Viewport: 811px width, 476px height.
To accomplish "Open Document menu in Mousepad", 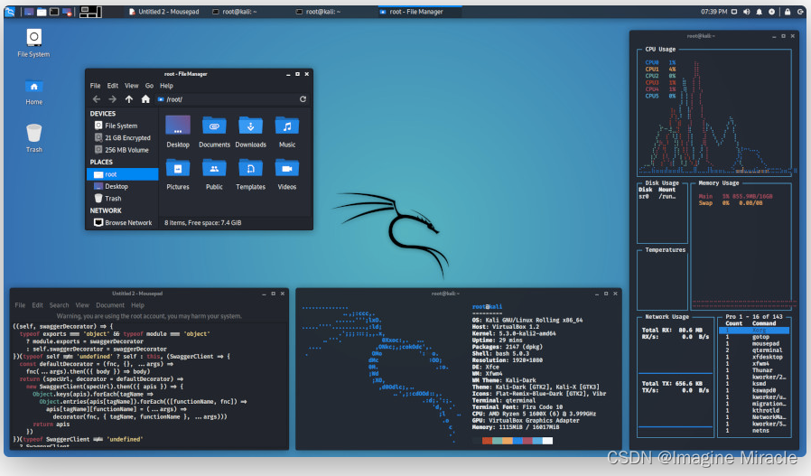I will tap(109, 305).
